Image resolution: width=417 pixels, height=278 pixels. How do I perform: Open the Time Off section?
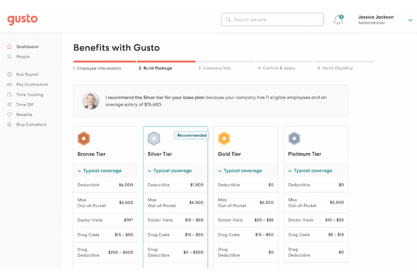[x=25, y=104]
